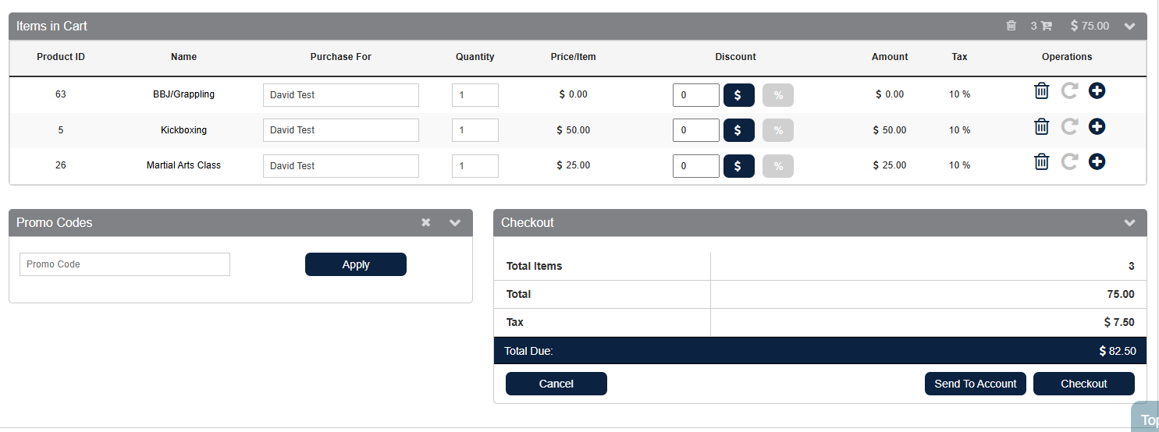Click the Kickboxing quantity field

(x=475, y=130)
